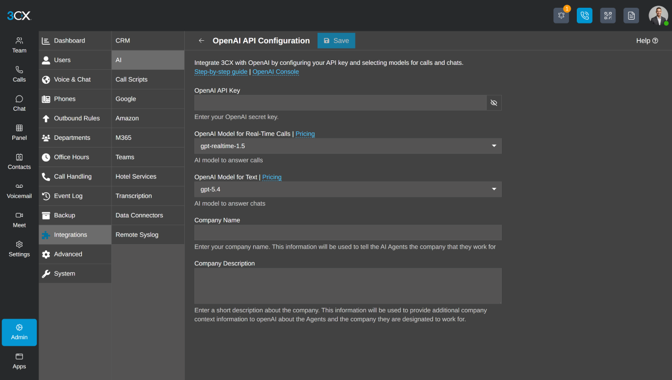Screen dimensions: 672x380
Task: Toggle API key visibility eye icon
Action: coord(494,103)
